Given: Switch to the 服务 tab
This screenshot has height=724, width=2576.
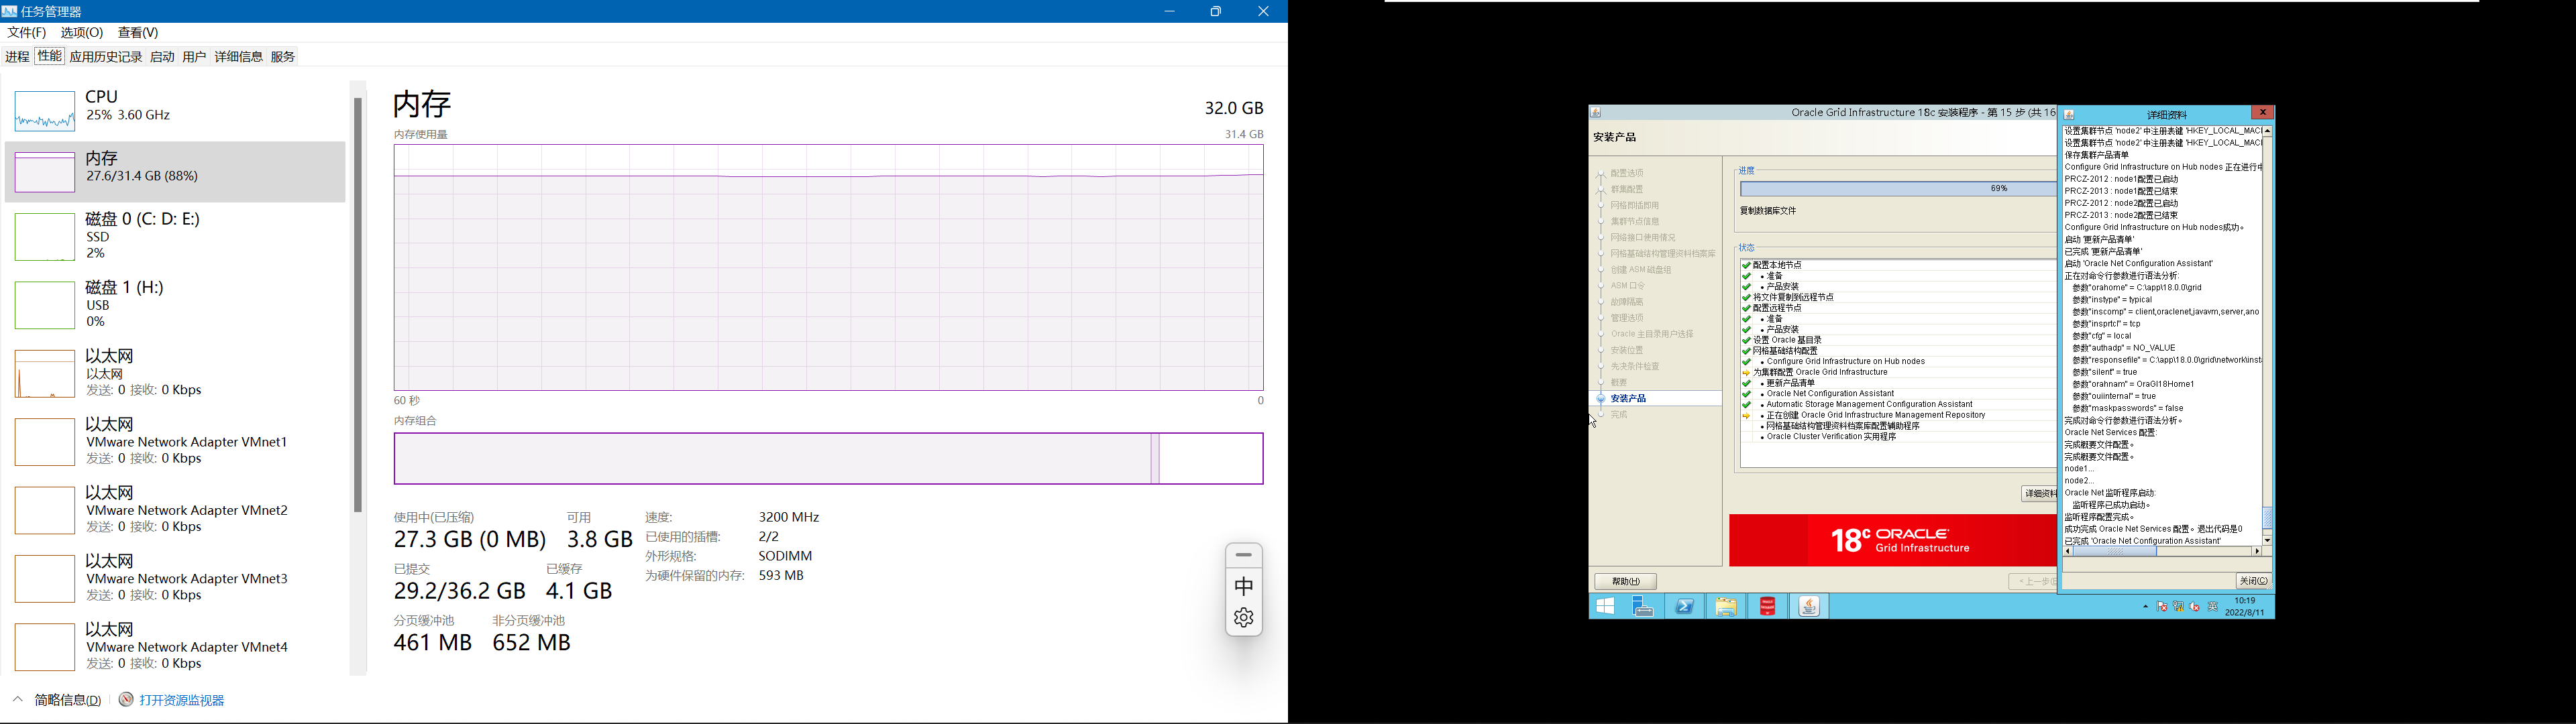Looking at the screenshot, I should tap(284, 57).
